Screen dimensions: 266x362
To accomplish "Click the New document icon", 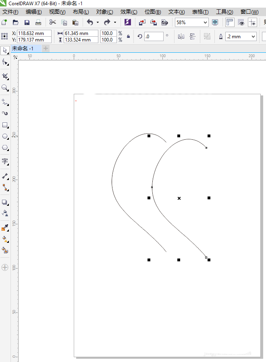I will 4,23.
